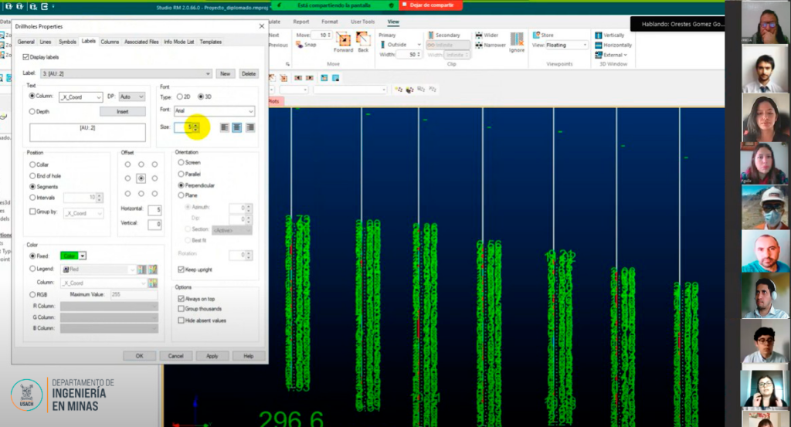Click the Store viewpoint icon
The height and width of the screenshot is (427, 791).
click(537, 36)
